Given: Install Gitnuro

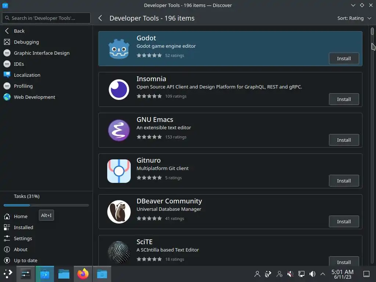Looking at the screenshot, I should click(344, 181).
